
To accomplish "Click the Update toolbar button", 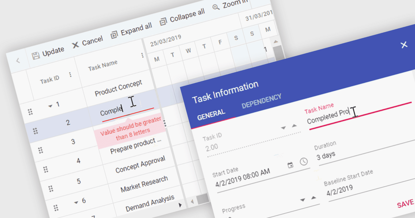I will point(48,53).
